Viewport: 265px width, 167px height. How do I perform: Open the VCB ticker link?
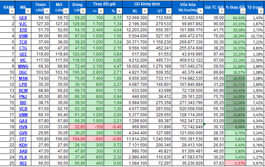[x=23, y=109]
